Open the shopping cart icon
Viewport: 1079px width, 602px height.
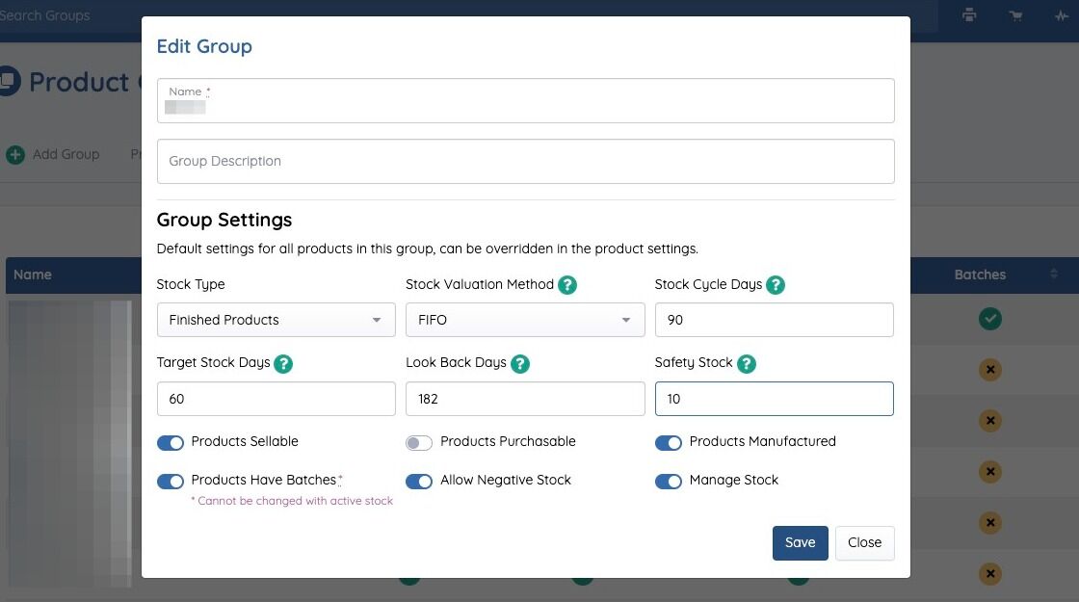[x=1015, y=15]
